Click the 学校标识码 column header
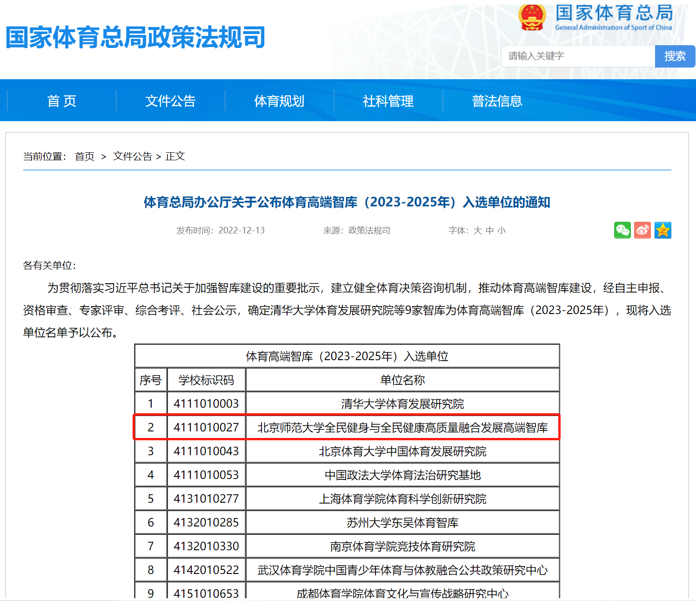The image size is (696, 601). pyautogui.click(x=206, y=380)
